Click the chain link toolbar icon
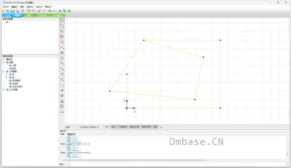 coord(39,11)
